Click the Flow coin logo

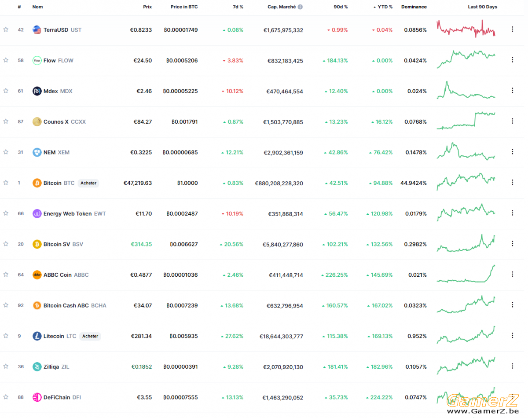(x=37, y=60)
